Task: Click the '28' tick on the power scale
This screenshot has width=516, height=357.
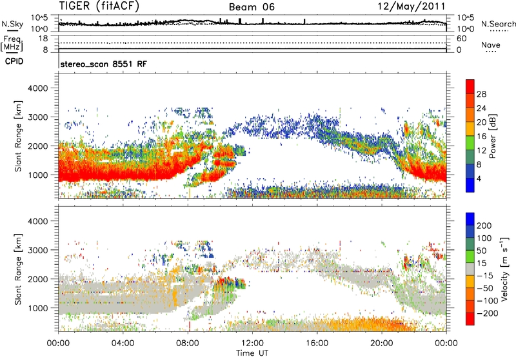Action: [x=481, y=94]
